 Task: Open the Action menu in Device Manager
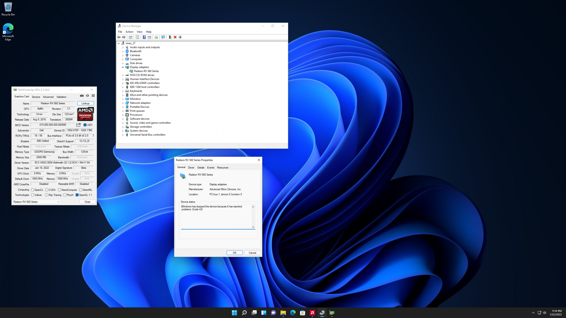click(x=129, y=32)
